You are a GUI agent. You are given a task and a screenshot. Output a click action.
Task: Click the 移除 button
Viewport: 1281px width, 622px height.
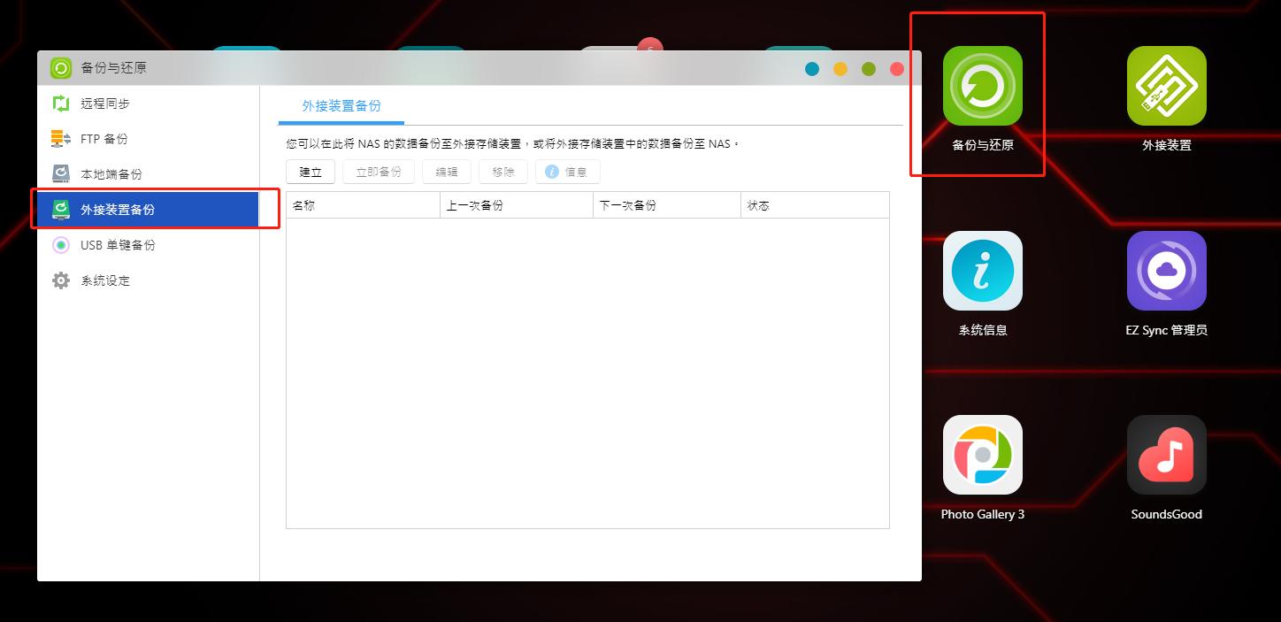[x=502, y=172]
